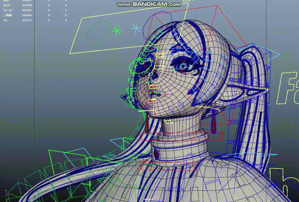Click the small white ellipse nose control
The width and height of the screenshot is (299, 202).
(150, 74)
